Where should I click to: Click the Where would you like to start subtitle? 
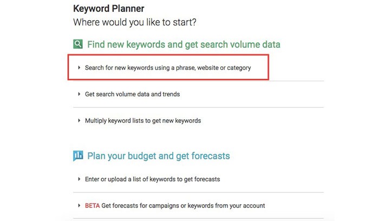click(x=135, y=22)
